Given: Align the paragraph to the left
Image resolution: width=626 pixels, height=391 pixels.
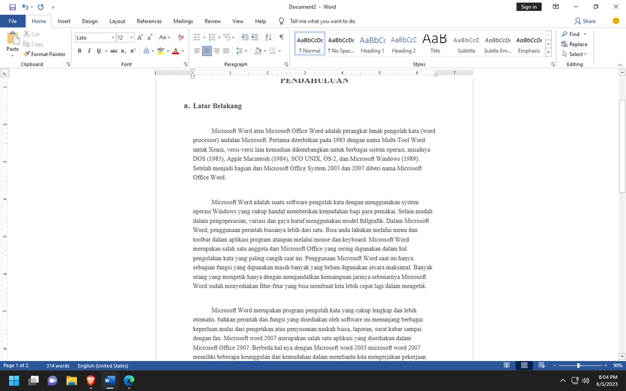Looking at the screenshot, I should [x=197, y=51].
